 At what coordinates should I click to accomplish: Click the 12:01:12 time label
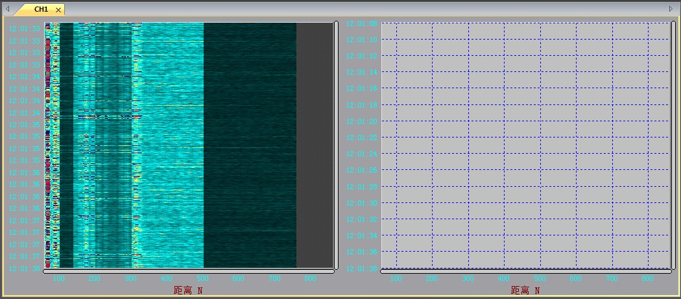362,56
